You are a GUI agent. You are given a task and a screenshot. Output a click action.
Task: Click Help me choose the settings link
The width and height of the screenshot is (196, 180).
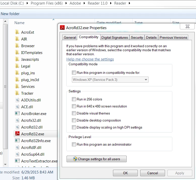point(90,59)
